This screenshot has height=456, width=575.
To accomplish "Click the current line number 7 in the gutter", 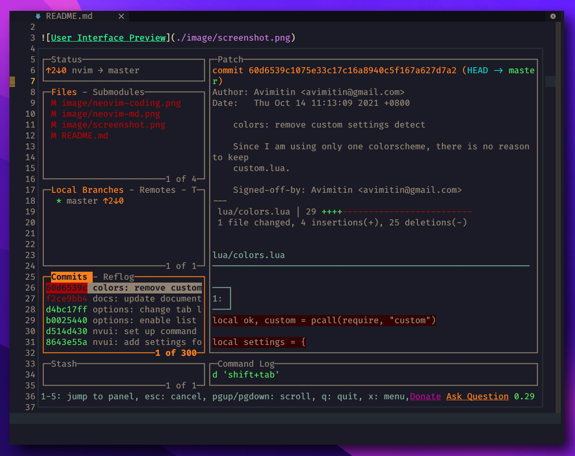I will tap(33, 81).
